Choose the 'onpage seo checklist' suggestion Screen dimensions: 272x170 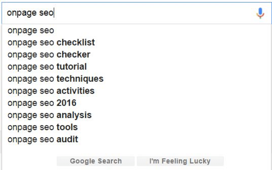(x=136, y=43)
